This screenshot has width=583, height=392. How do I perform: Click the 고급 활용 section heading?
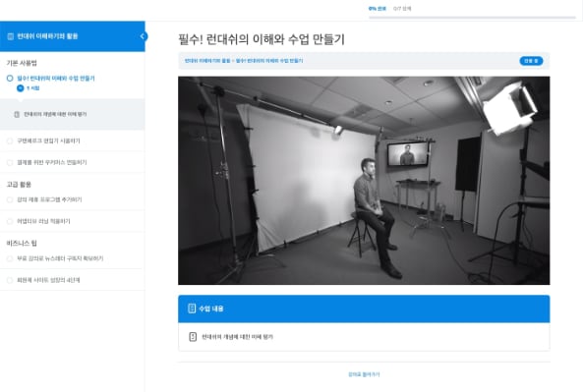[x=19, y=185]
